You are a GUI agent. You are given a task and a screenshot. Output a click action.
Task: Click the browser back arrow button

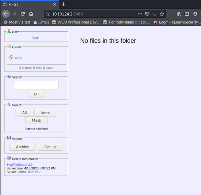click(6, 14)
